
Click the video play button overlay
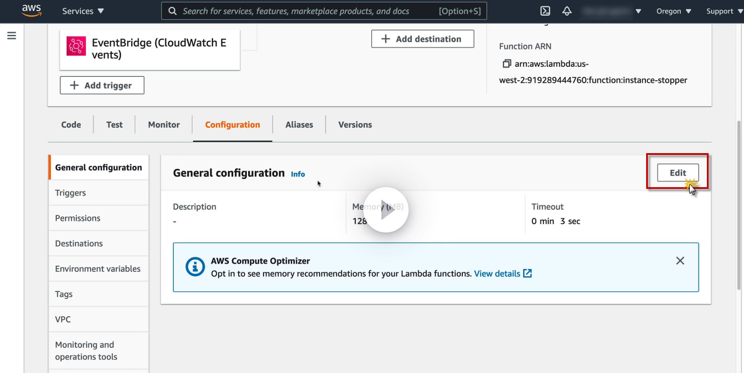click(x=386, y=210)
